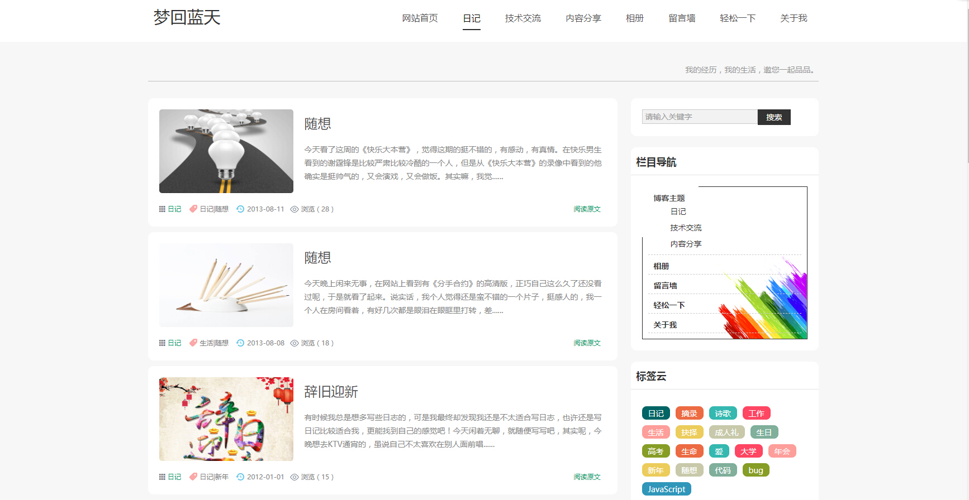Click the eye icon beside 浏览 (28)
Screen dimensions: 969x500
tap(294, 209)
